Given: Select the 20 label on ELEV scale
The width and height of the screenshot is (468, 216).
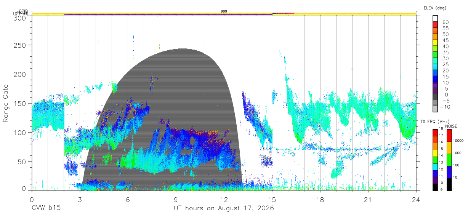Looking at the screenshot, I should click(445, 71).
